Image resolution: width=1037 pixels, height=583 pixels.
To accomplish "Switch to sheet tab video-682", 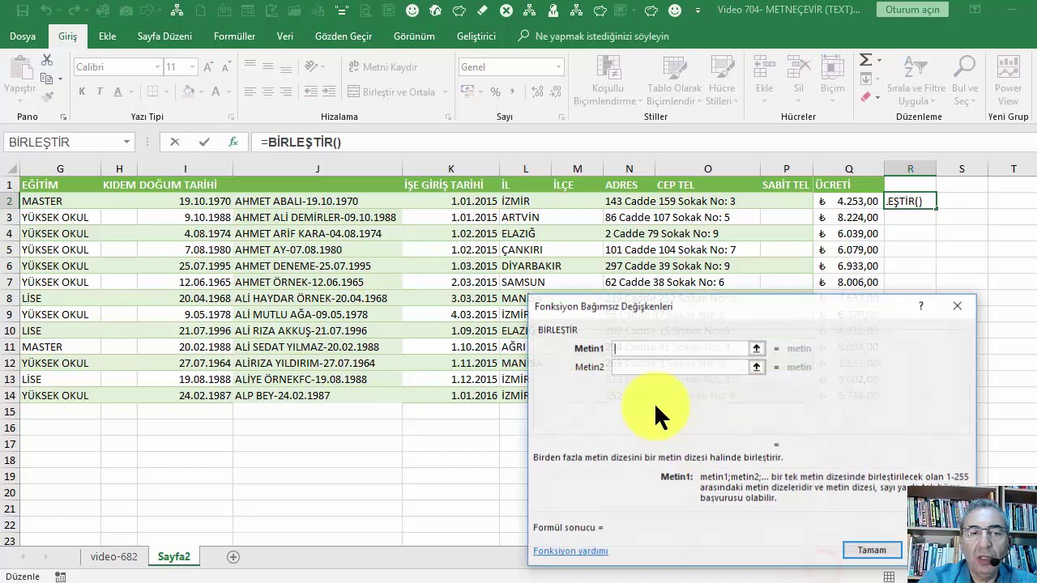I will point(113,556).
